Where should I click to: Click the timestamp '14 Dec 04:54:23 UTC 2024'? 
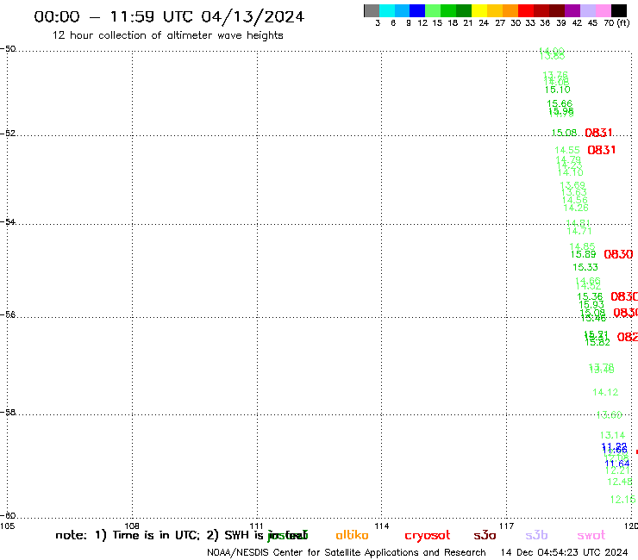pos(564,553)
